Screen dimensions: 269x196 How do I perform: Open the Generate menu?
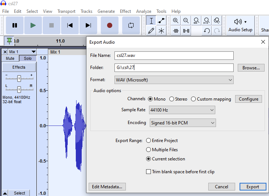(106, 11)
